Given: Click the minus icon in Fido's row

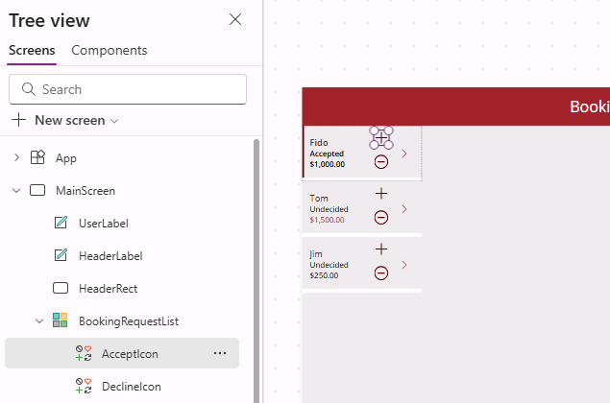Looking at the screenshot, I should point(381,161).
